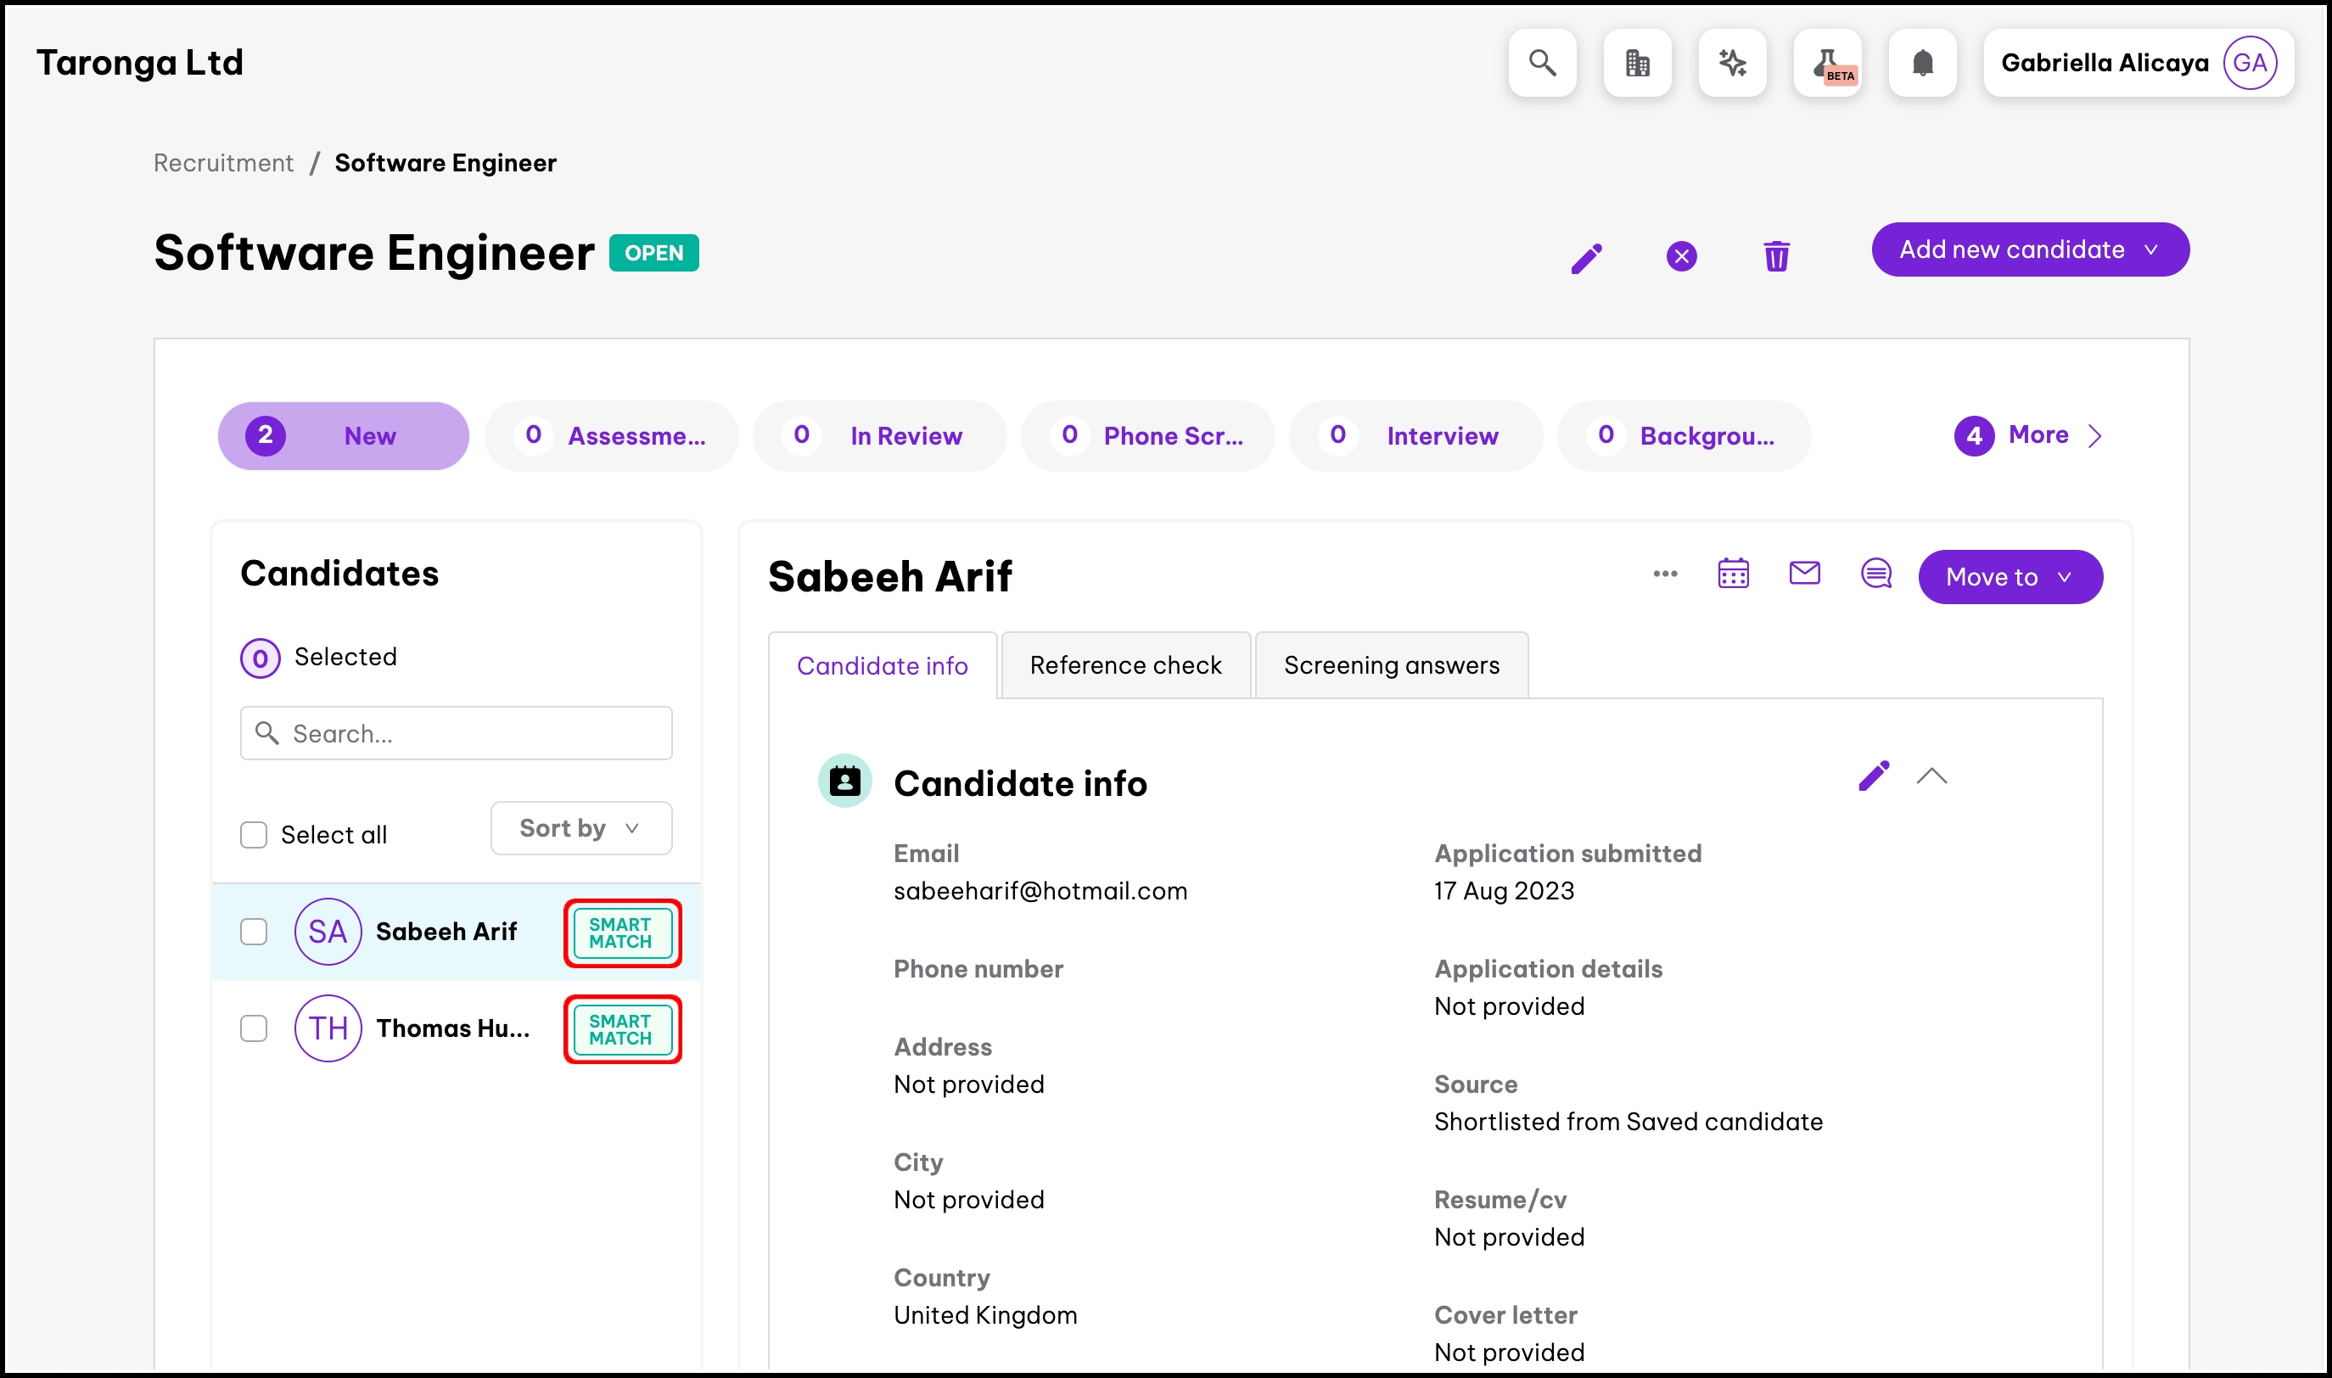
Task: Click the Cover letter label
Action: (x=1505, y=1315)
